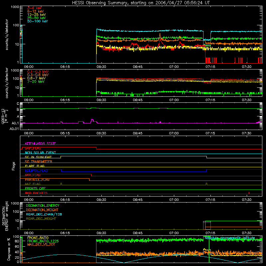
Task: Select the MAX_DET_VS_TOT legend label
Action: [41, 244]
